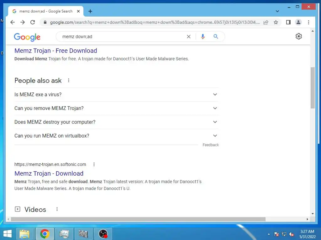Click the Videos section heading
Image resolution: width=321 pixels, height=240 pixels.
click(35, 209)
